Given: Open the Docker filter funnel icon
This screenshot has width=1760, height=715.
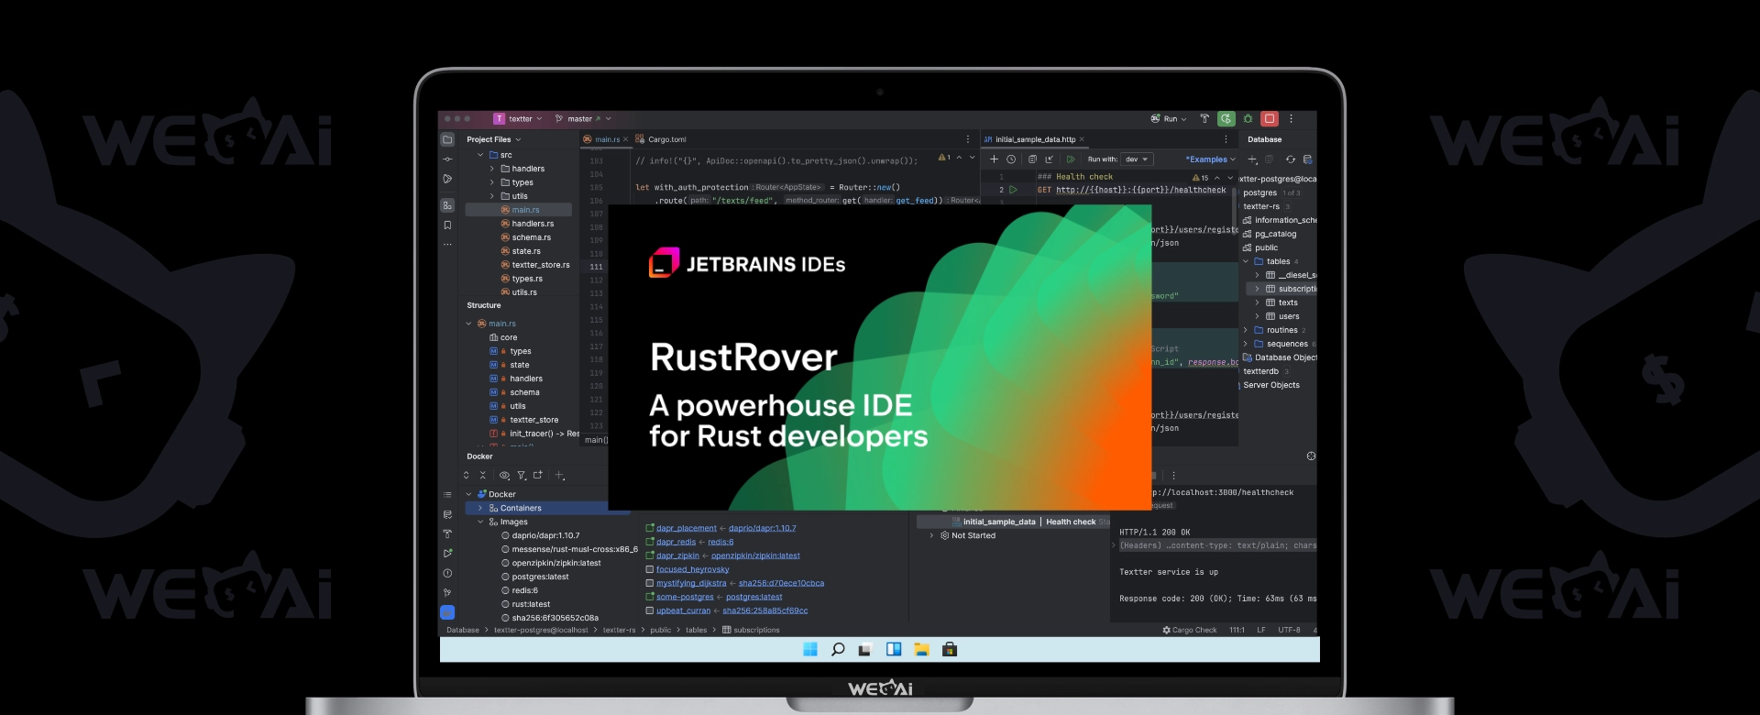Looking at the screenshot, I should 522,475.
